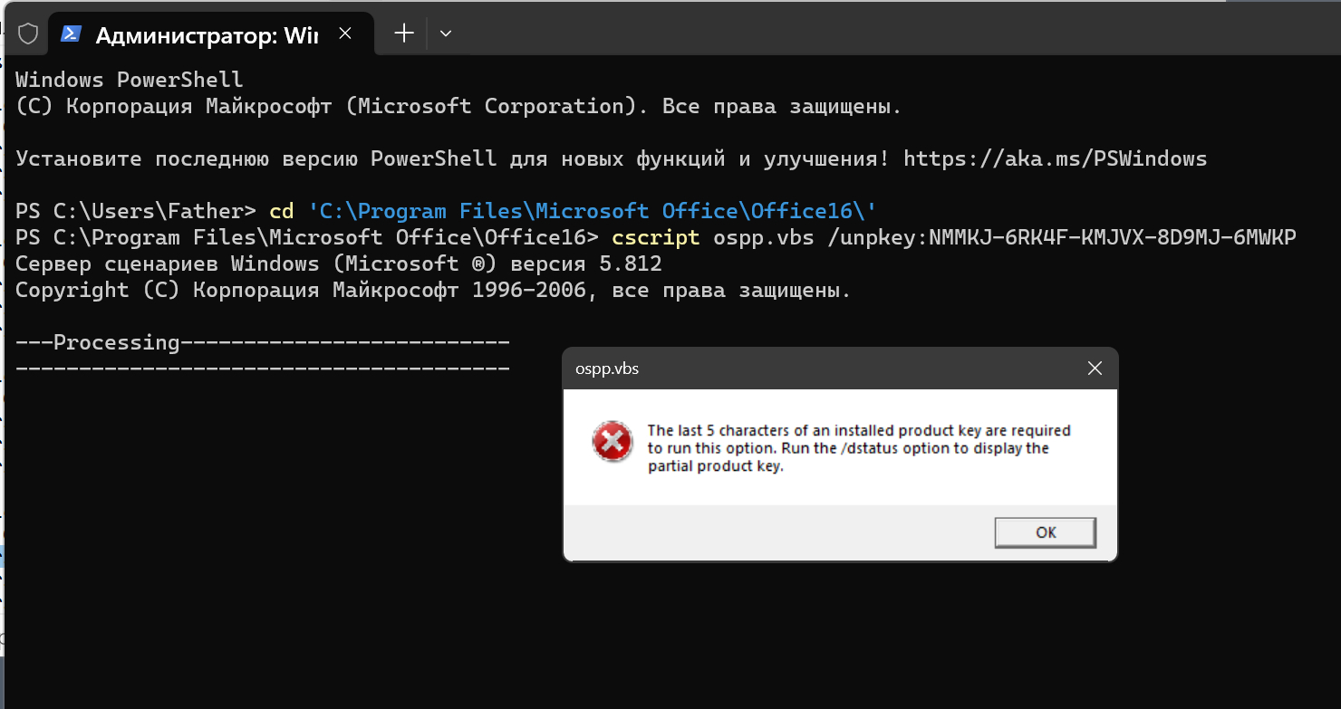Click the 'Copyright (C) Корпорация Майкрософт 1996-2006' line
The image size is (1341, 709).
tap(433, 290)
